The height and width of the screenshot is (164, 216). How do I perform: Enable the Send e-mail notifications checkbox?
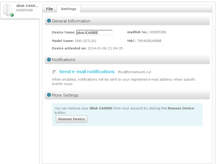click(54, 72)
